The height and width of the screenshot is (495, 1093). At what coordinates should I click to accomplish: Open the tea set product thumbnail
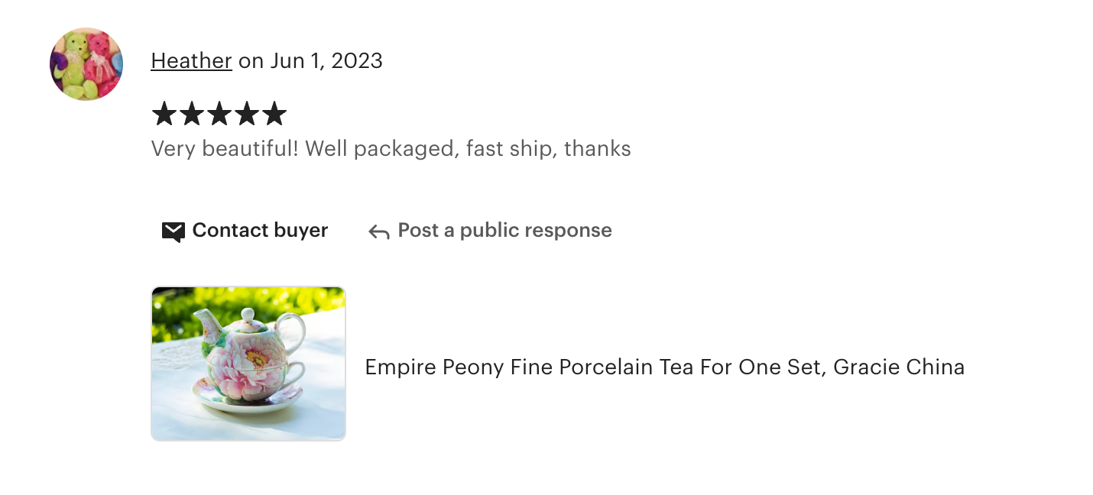(248, 364)
